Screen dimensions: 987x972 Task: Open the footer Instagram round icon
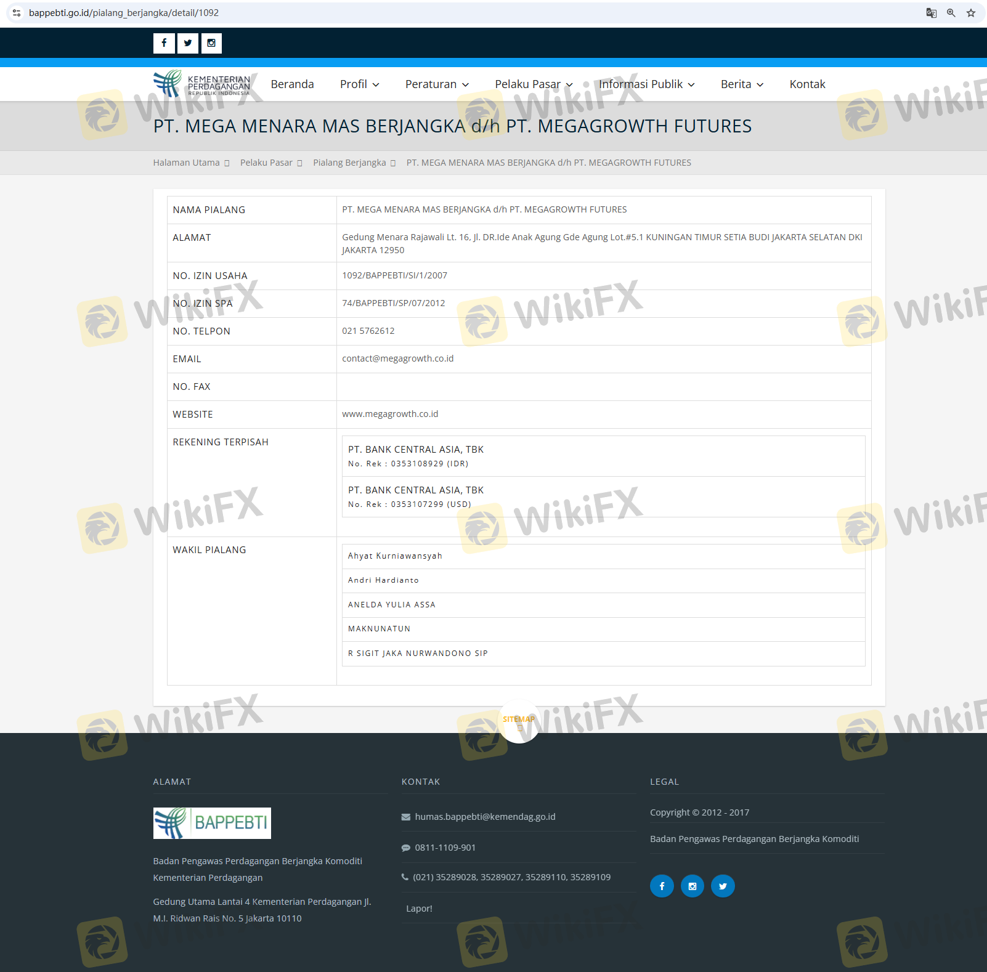pyautogui.click(x=693, y=886)
